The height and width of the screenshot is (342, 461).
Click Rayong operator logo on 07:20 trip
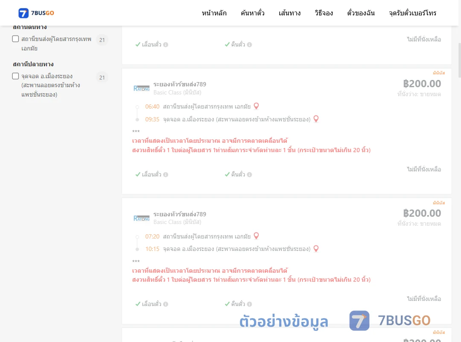tap(141, 218)
